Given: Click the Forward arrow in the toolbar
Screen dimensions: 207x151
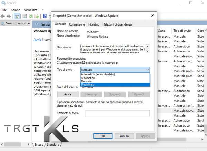Looking at the screenshot, I should [9, 16].
